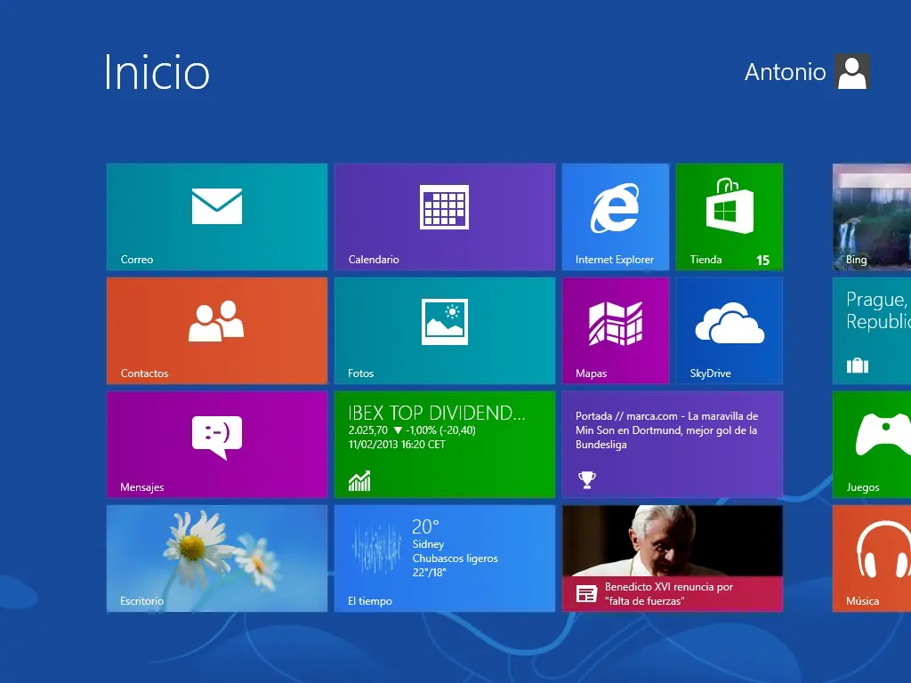Image resolution: width=911 pixels, height=683 pixels.
Task: Click the El tiempo label
Action: pos(369,601)
